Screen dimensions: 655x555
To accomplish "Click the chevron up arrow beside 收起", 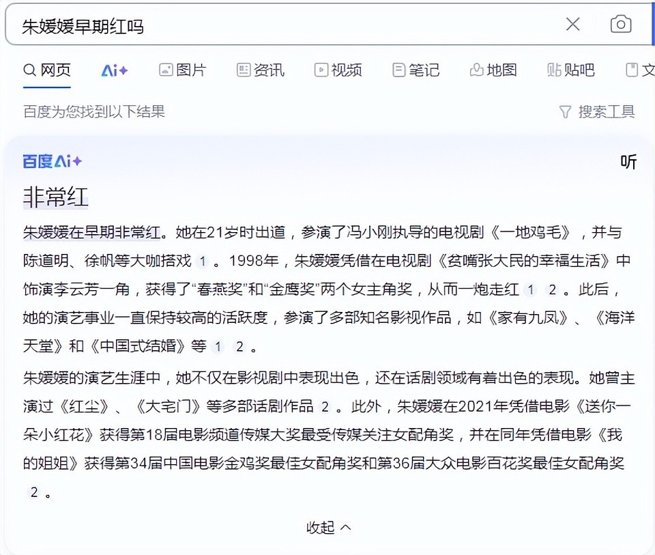I will [345, 528].
